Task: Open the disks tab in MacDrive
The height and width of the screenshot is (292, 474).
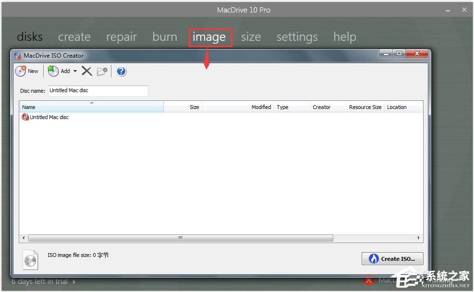Action: [x=30, y=37]
